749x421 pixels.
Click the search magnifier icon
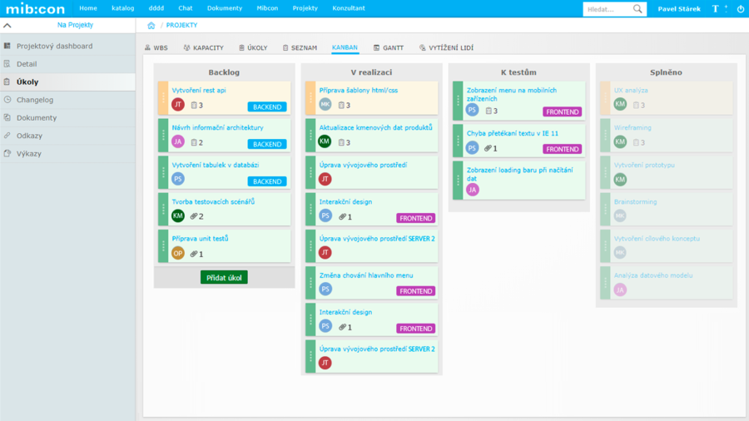638,9
